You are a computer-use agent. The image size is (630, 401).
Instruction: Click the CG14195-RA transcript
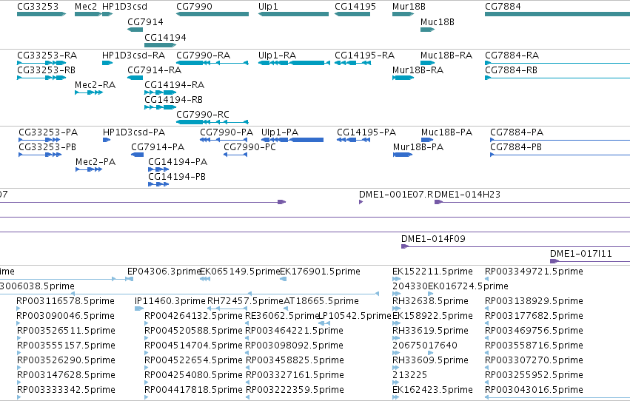[x=352, y=63]
